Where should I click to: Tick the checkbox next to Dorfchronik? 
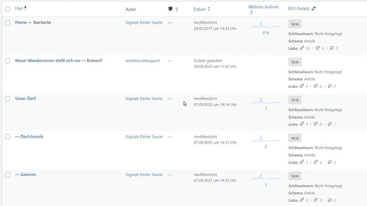[x=8, y=137]
